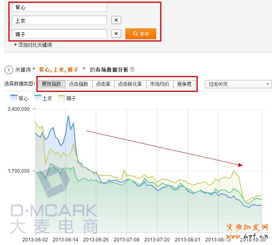Click into the 上衣 keyword input field
The image size is (272, 245).
coord(60,20)
